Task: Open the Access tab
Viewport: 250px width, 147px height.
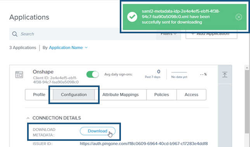Action: (x=191, y=94)
